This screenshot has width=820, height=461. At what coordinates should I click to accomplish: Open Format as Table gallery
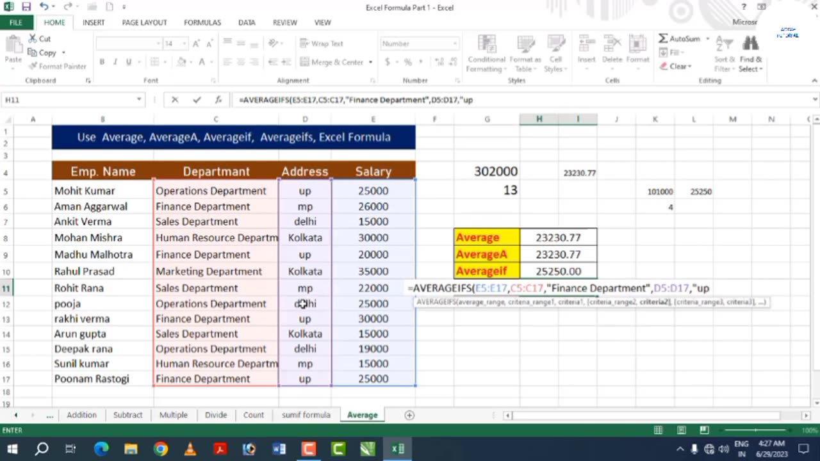(526, 53)
